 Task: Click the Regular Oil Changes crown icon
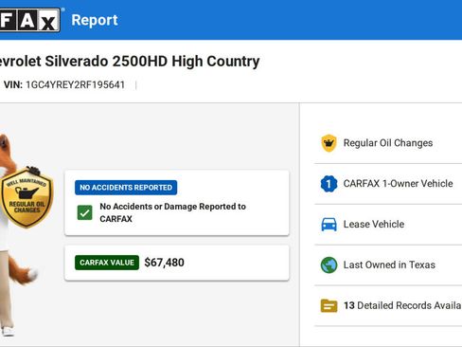tap(329, 143)
